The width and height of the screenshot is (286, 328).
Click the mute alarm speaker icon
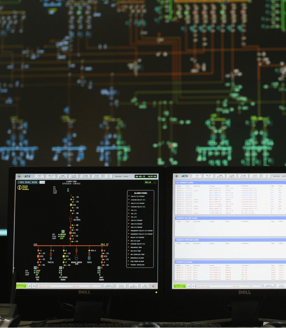153,286
